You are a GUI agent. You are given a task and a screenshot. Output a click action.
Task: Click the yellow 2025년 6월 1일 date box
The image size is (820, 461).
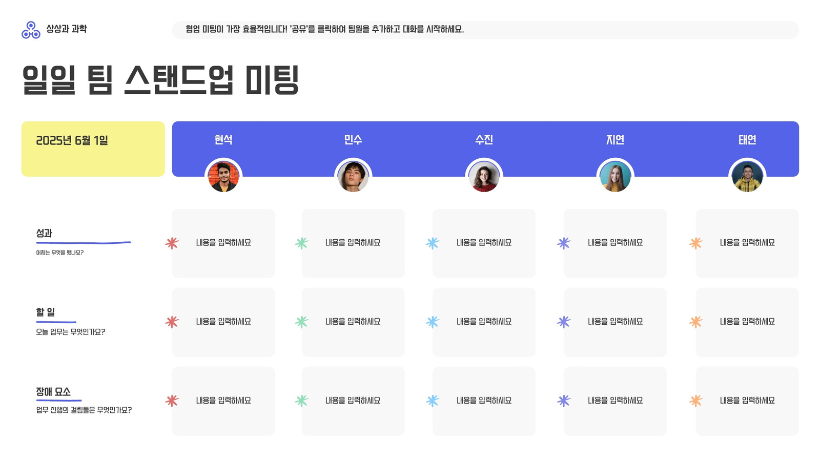click(93, 149)
